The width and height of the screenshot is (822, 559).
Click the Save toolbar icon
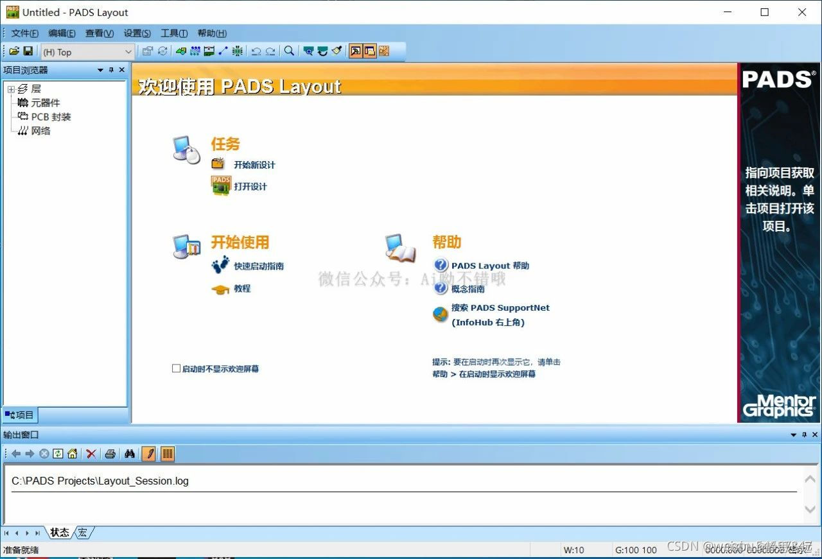coord(28,51)
